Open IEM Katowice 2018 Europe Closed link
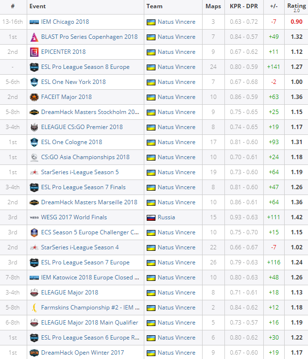Image resolution: width=308 pixels, height=359 pixels. click(x=90, y=277)
